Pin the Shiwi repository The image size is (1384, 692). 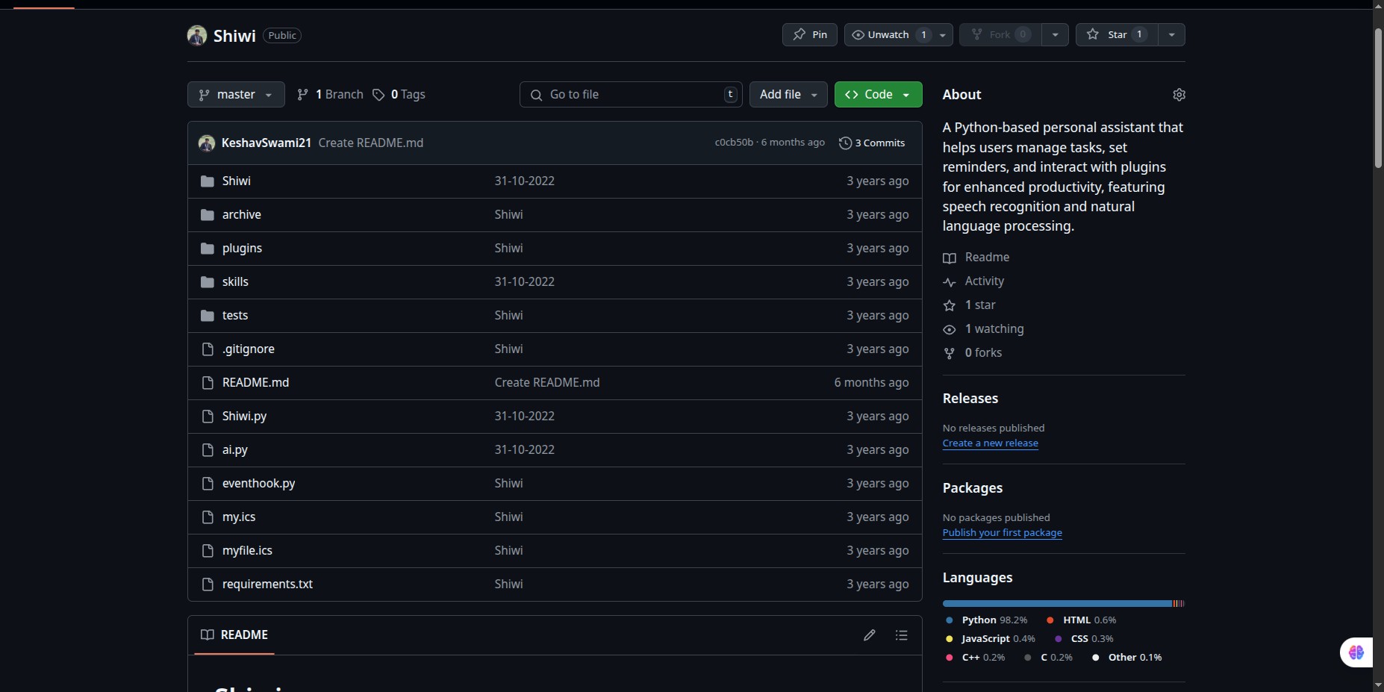click(x=810, y=34)
